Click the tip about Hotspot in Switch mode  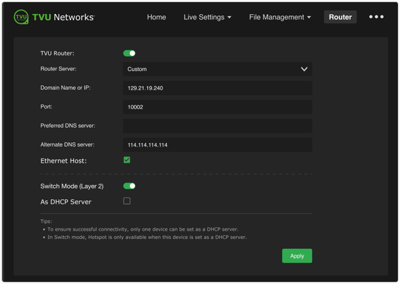(147, 237)
